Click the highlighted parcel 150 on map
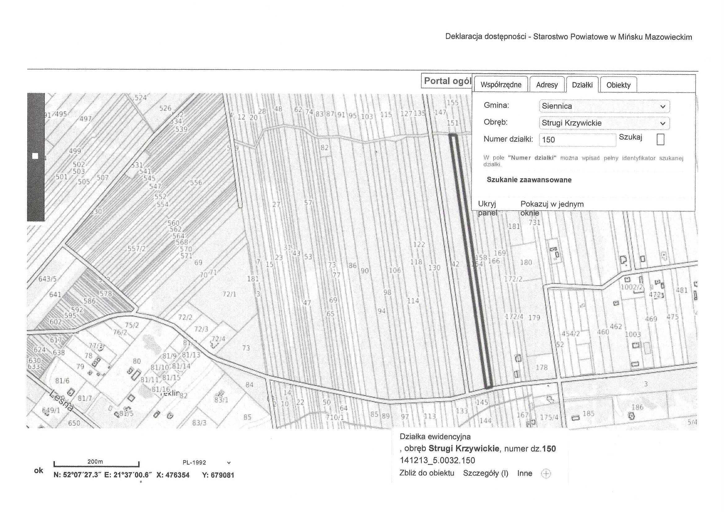Screen dimensions: 724x512 pyautogui.click(x=472, y=262)
